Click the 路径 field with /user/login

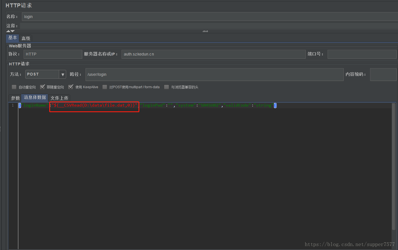(x=214, y=74)
